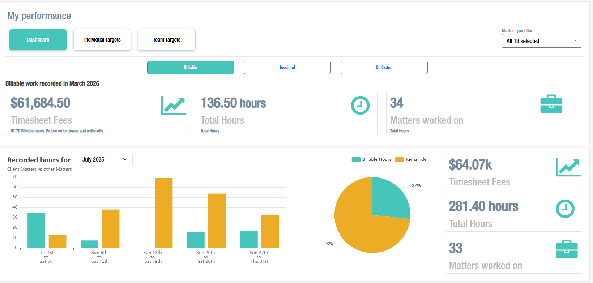The width and height of the screenshot is (593, 283).
Task: Open the July 2025 month dropdown
Action: pyautogui.click(x=105, y=159)
